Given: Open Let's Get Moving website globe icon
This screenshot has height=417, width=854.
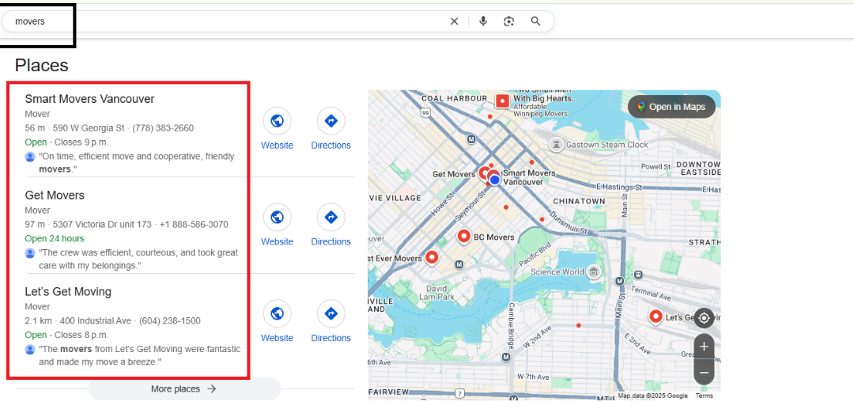Looking at the screenshot, I should pos(277,314).
